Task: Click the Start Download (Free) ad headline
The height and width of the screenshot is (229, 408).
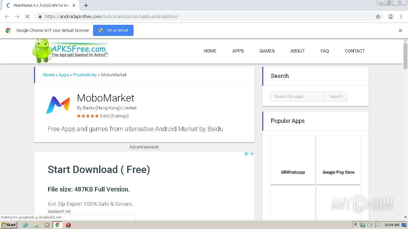Action: 99,170
